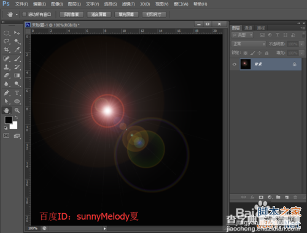
Task: Add a layer mask
Action: coord(261,197)
